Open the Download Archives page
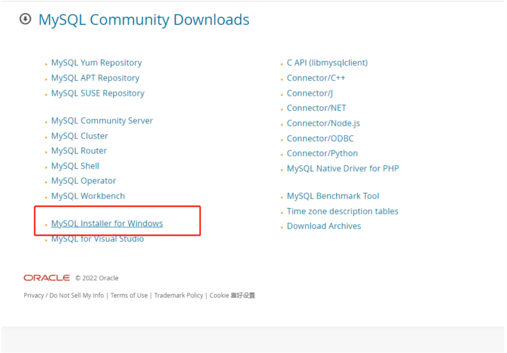Screen dimensions: 507x353 (324, 226)
